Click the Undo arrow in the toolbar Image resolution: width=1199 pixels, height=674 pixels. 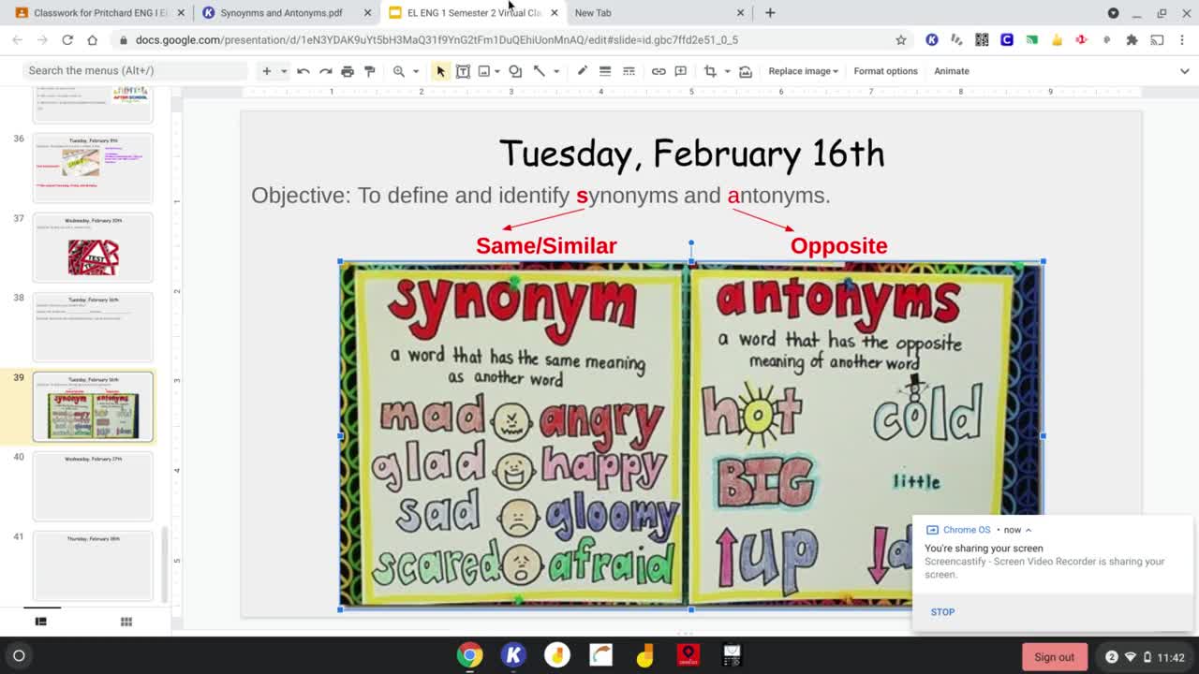[x=303, y=71]
